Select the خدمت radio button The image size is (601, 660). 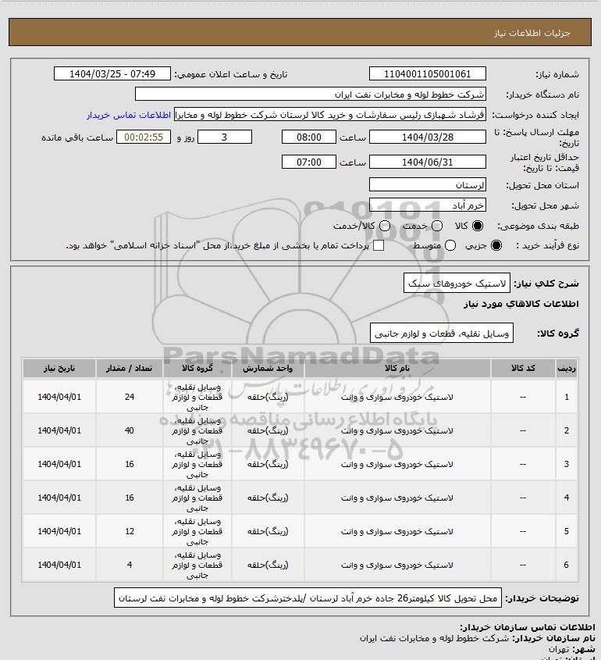[437, 226]
